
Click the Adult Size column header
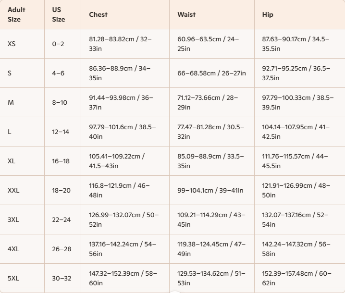tap(17, 14)
